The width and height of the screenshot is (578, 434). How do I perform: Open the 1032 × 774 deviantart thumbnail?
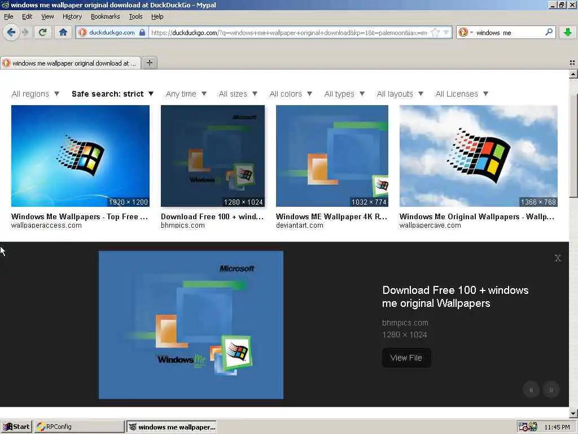pos(332,156)
